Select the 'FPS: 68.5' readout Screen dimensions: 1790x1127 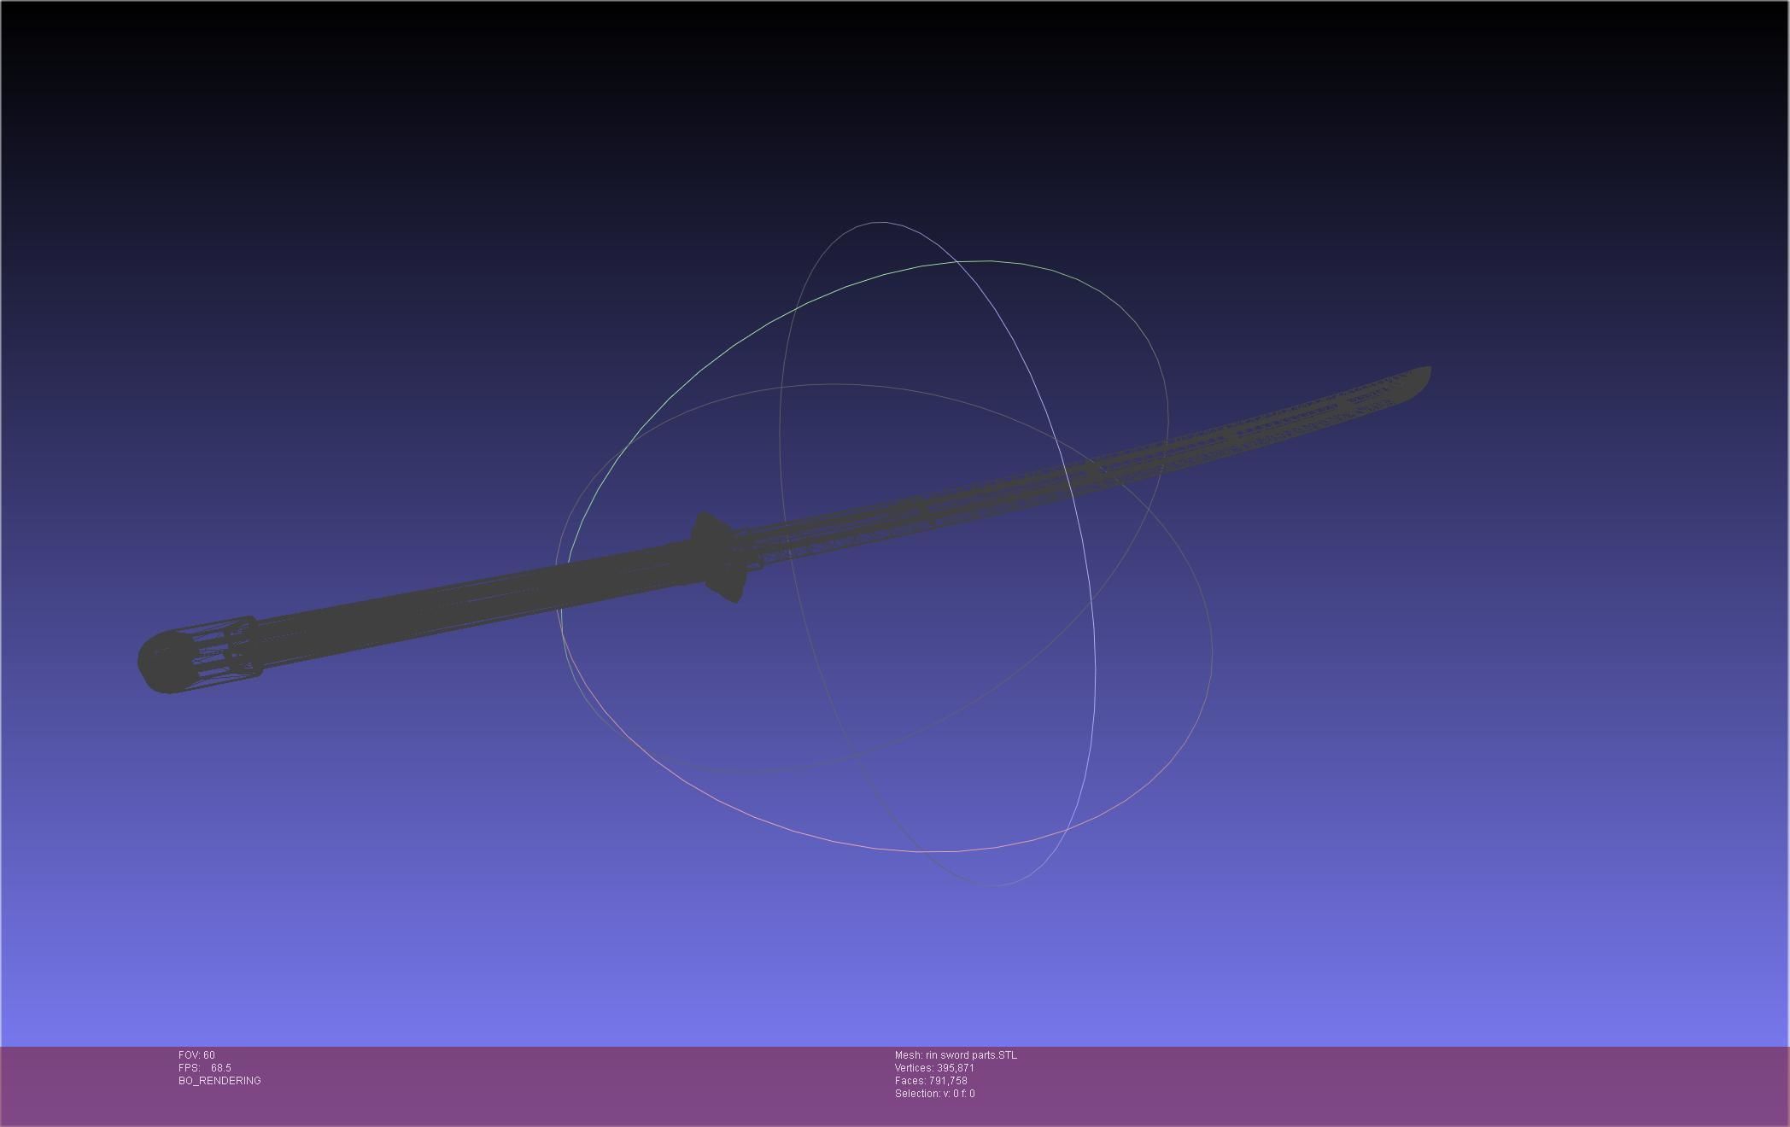[205, 1068]
